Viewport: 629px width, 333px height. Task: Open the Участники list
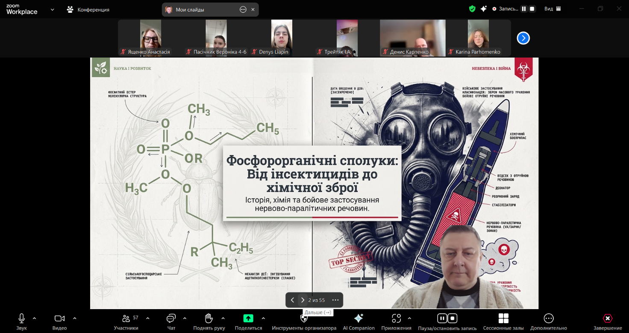coord(126,319)
